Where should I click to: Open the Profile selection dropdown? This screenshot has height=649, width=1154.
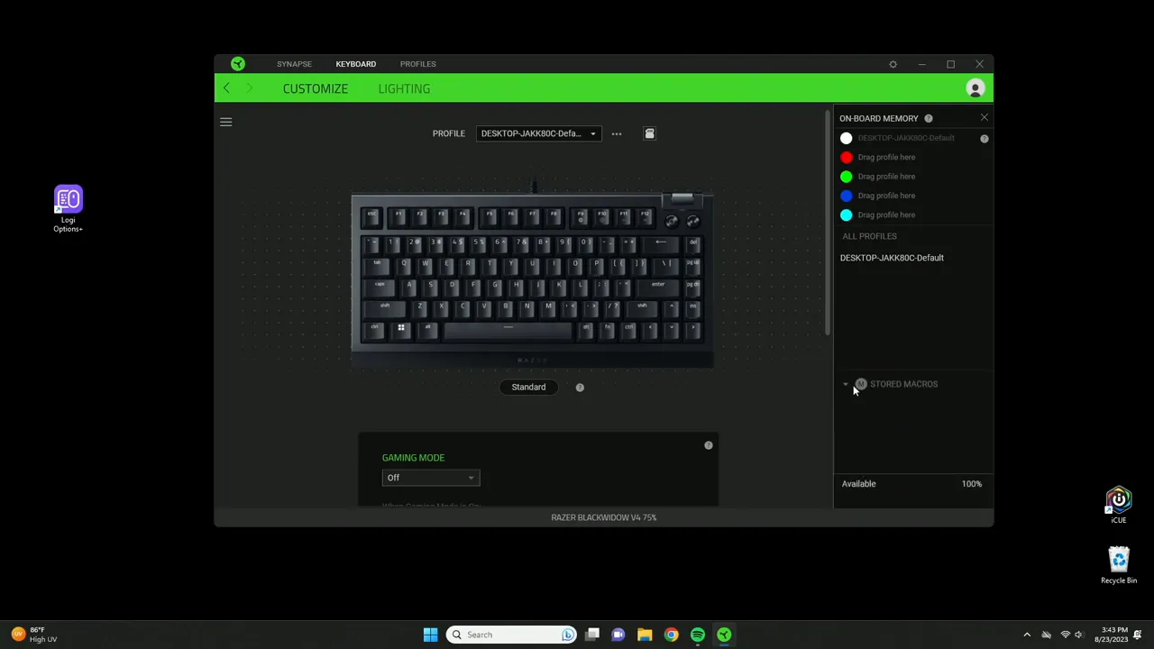pos(538,133)
